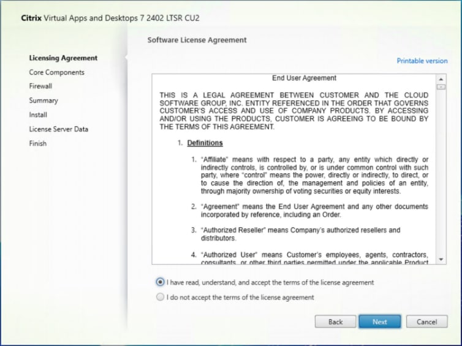Choose 'I do not accept' radio option
462x346 pixels.
(160, 297)
